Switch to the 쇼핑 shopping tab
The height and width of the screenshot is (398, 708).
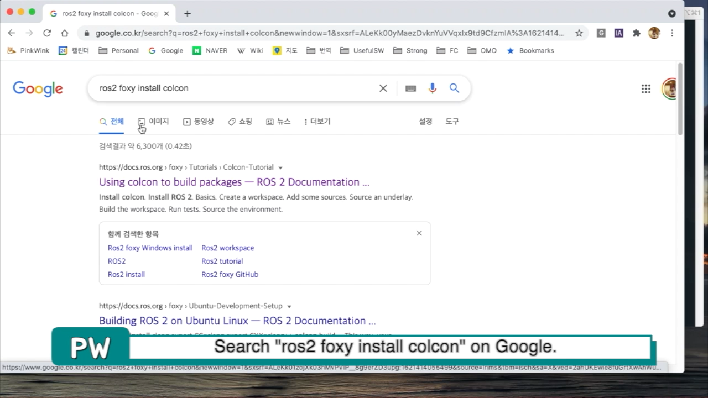tap(240, 122)
